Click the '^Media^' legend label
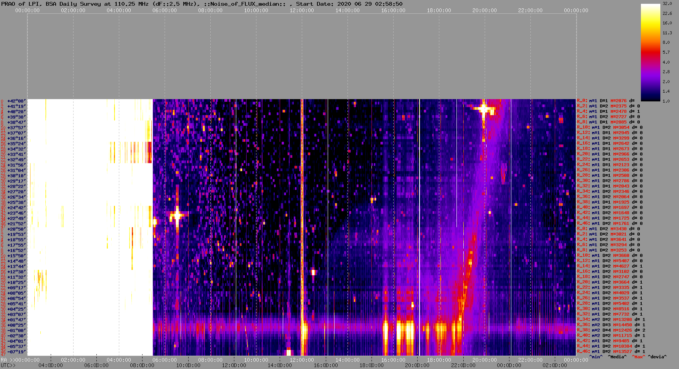Viewport: 679px width, 369px height. (x=617, y=357)
